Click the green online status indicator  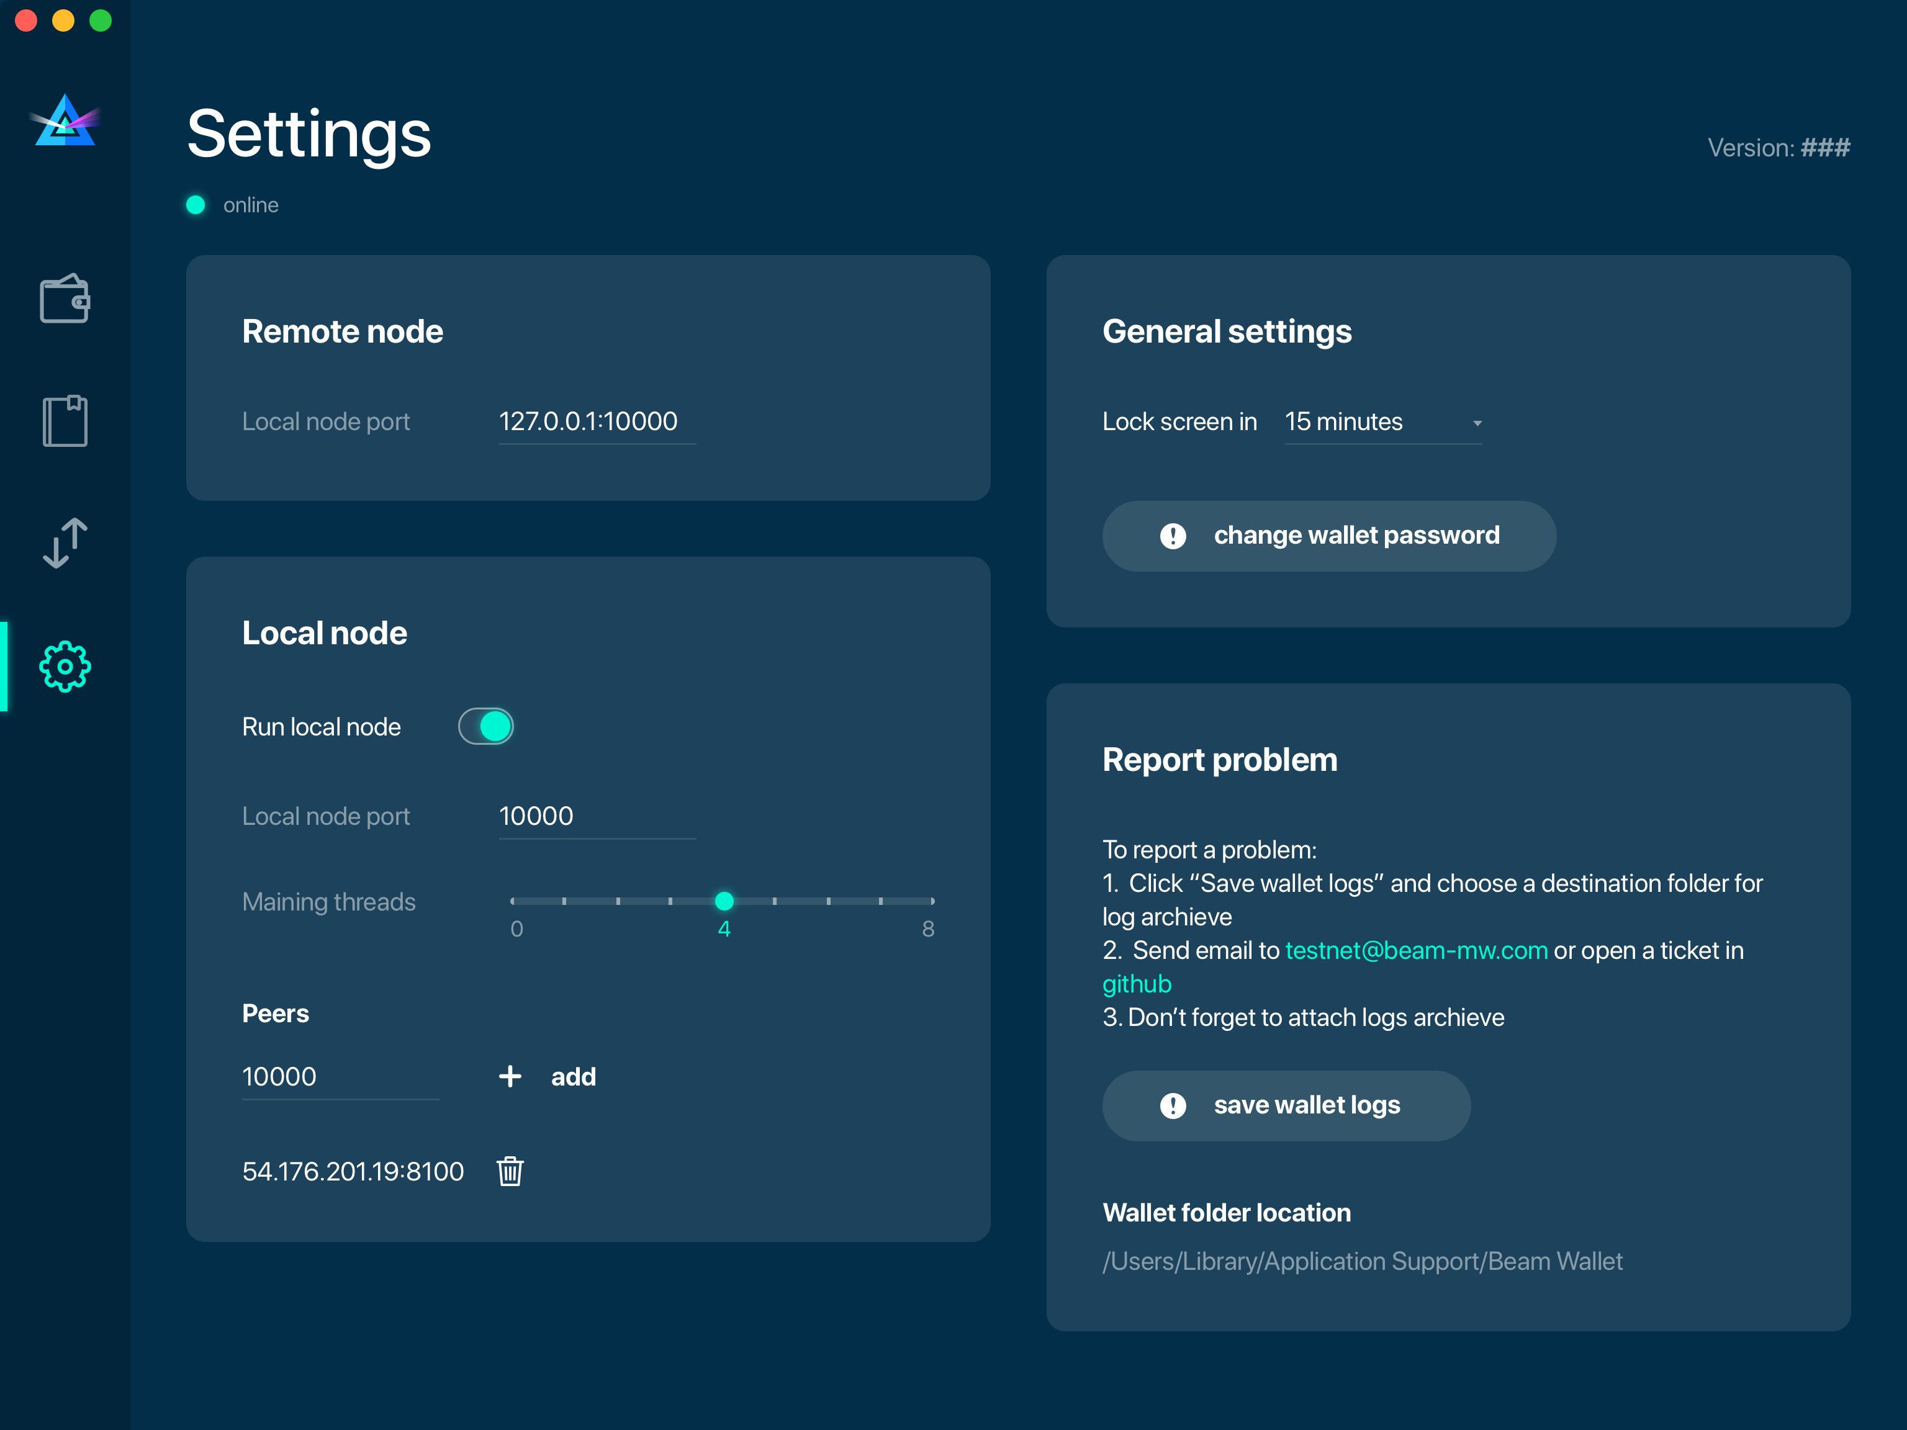point(196,204)
